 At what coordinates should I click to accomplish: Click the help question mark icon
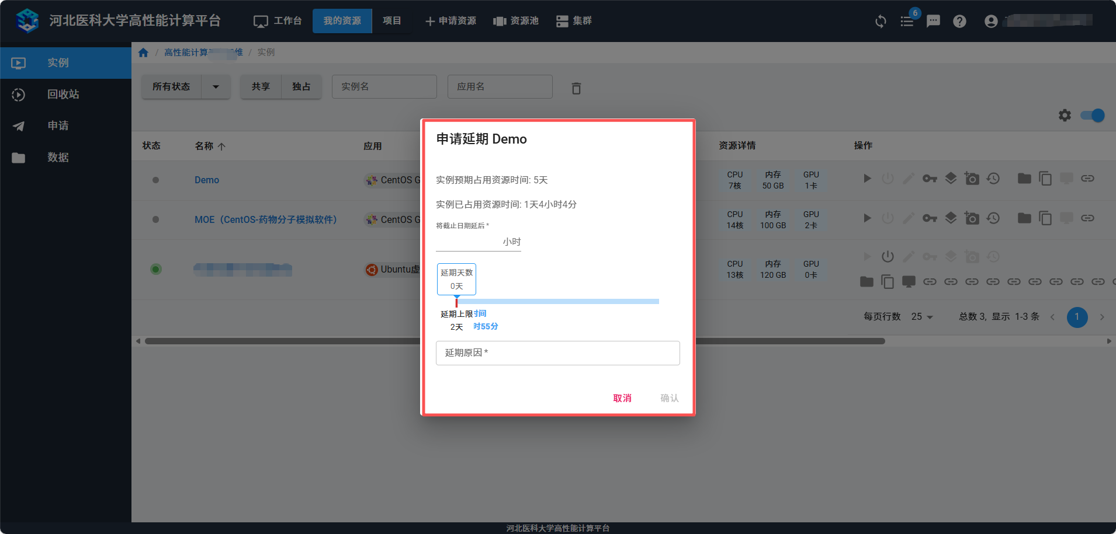[x=959, y=22]
